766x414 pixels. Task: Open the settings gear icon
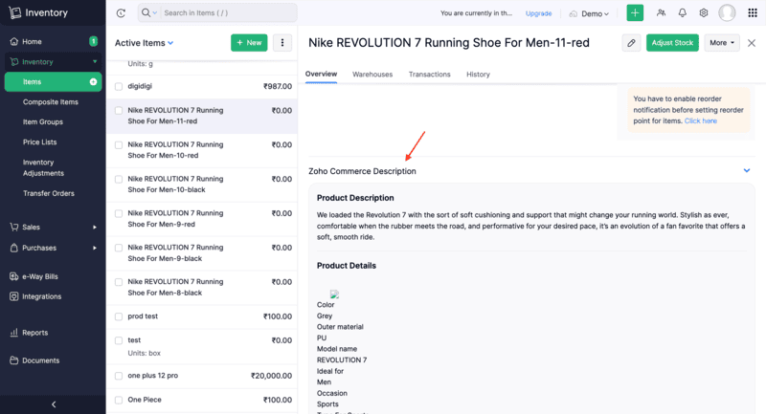tap(704, 13)
